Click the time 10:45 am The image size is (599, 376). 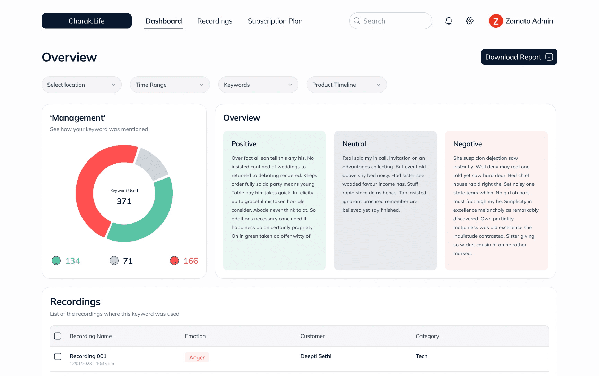[105, 364]
